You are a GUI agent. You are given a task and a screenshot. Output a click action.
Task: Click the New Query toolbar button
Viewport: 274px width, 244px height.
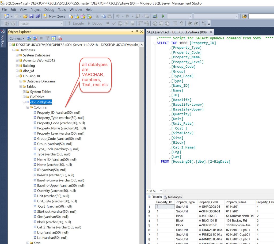tap(54, 16)
